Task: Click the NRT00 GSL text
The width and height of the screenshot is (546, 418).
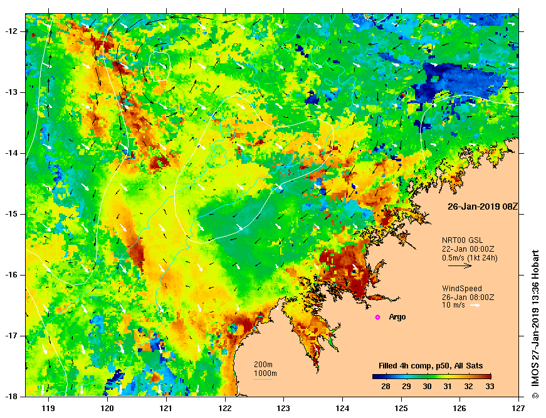Action: point(463,240)
